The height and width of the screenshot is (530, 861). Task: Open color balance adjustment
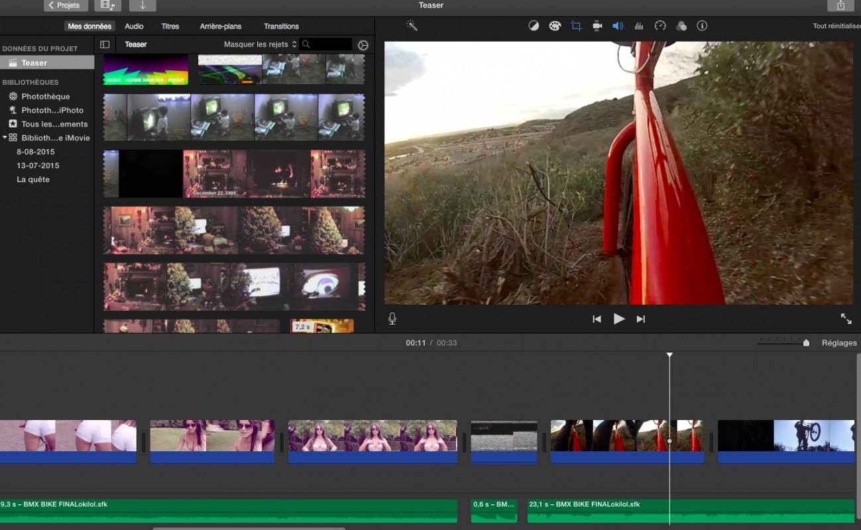pyautogui.click(x=534, y=26)
